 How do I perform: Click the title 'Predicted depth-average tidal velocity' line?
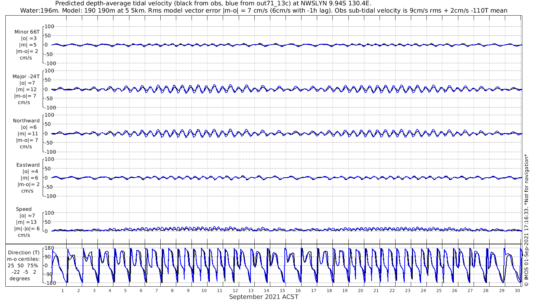pyautogui.click(x=213, y=3)
